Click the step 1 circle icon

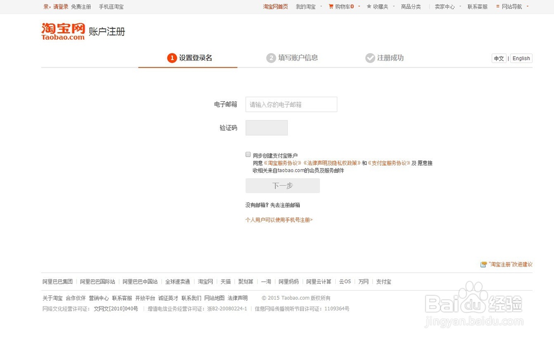(x=172, y=58)
